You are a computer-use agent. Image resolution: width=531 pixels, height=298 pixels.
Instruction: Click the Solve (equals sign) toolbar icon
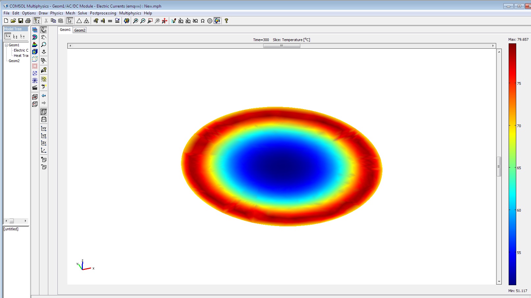(x=110, y=21)
